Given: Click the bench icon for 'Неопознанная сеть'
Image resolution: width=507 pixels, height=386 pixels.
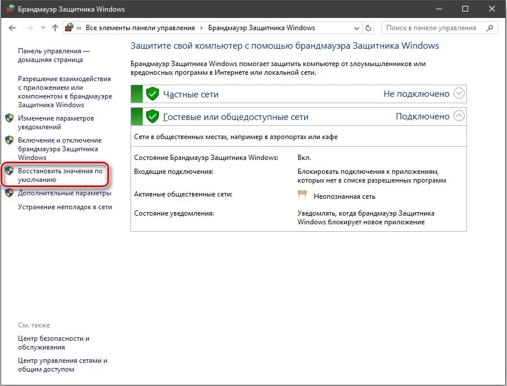Looking at the screenshot, I should pyautogui.click(x=302, y=194).
